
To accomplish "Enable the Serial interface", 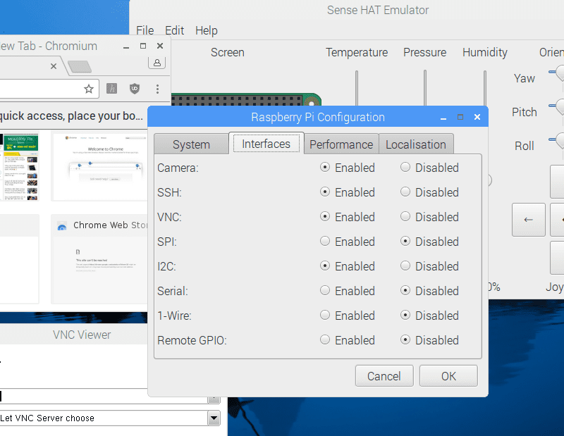I will [325, 291].
